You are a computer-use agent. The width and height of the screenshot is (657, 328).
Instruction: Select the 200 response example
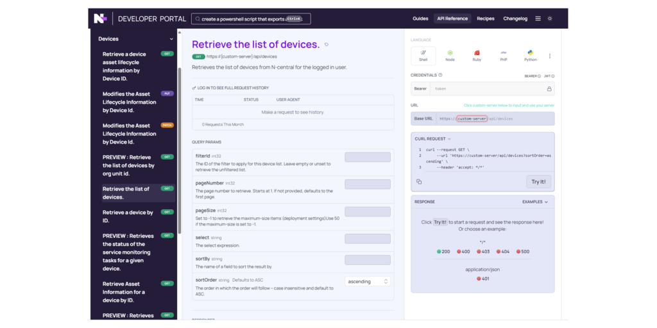(443, 251)
